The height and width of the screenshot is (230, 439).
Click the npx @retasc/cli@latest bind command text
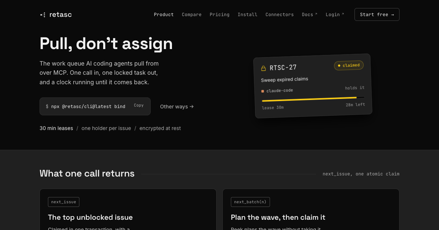click(x=88, y=107)
